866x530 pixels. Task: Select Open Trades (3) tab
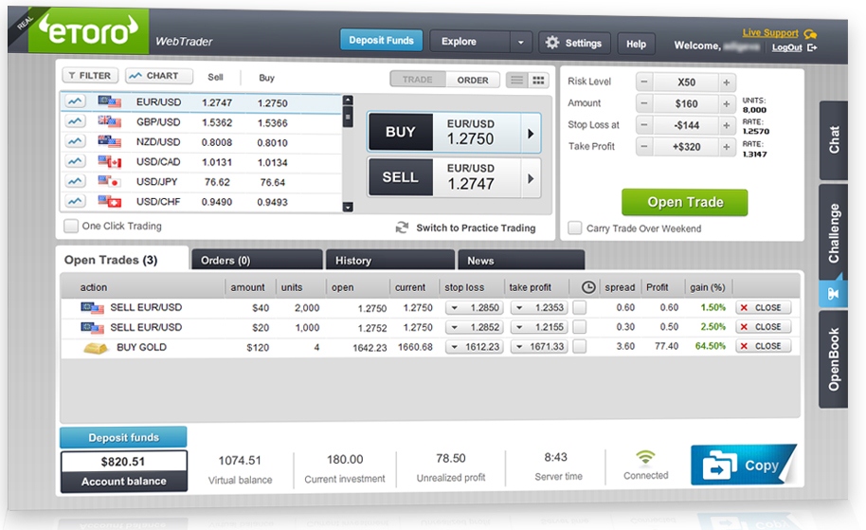click(x=122, y=259)
